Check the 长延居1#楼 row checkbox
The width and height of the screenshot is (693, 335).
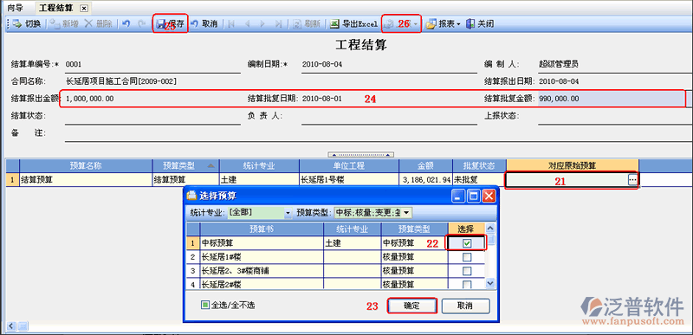coord(467,257)
